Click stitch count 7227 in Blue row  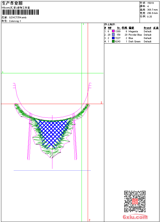click(x=118, y=38)
